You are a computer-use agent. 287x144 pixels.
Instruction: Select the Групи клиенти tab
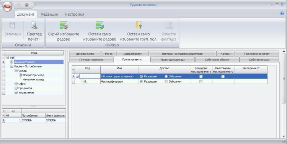[132, 59]
